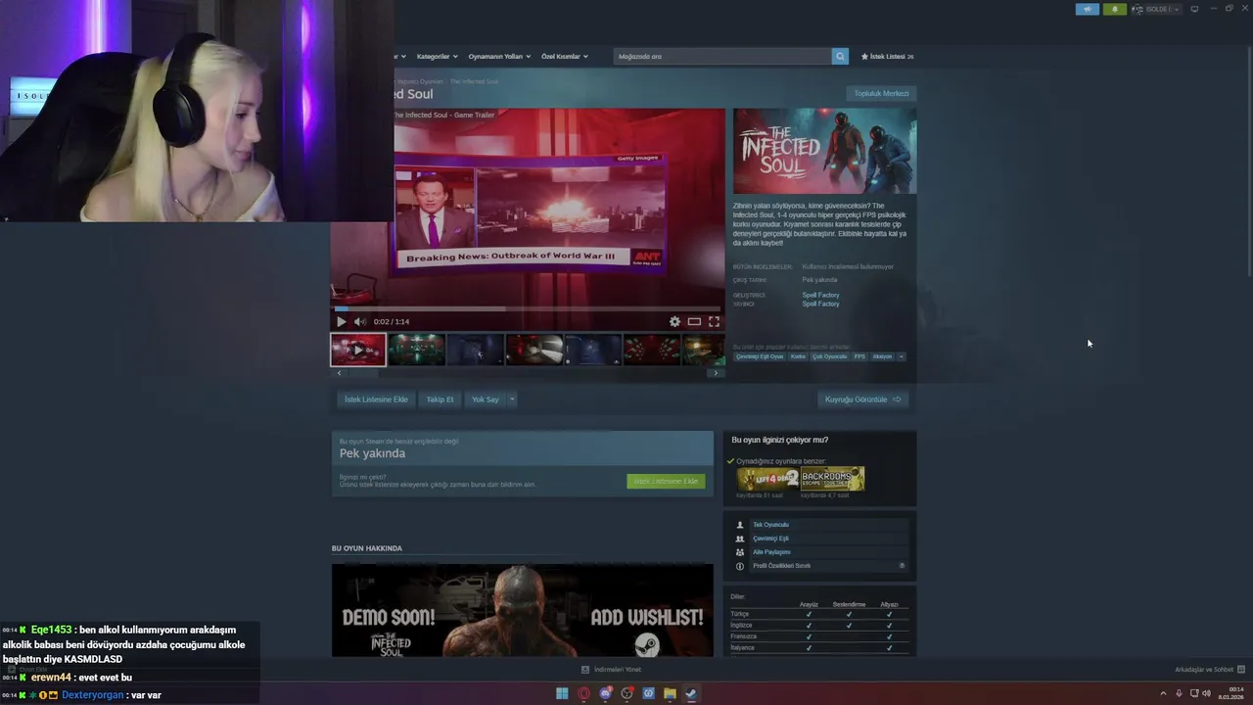The image size is (1253, 705).
Task: Select the Aksiyon tag
Action: click(x=882, y=356)
